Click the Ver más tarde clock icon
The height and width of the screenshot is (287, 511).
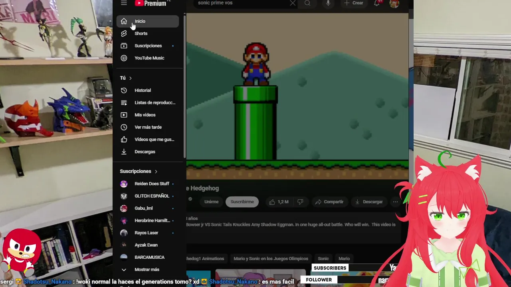coord(124,127)
